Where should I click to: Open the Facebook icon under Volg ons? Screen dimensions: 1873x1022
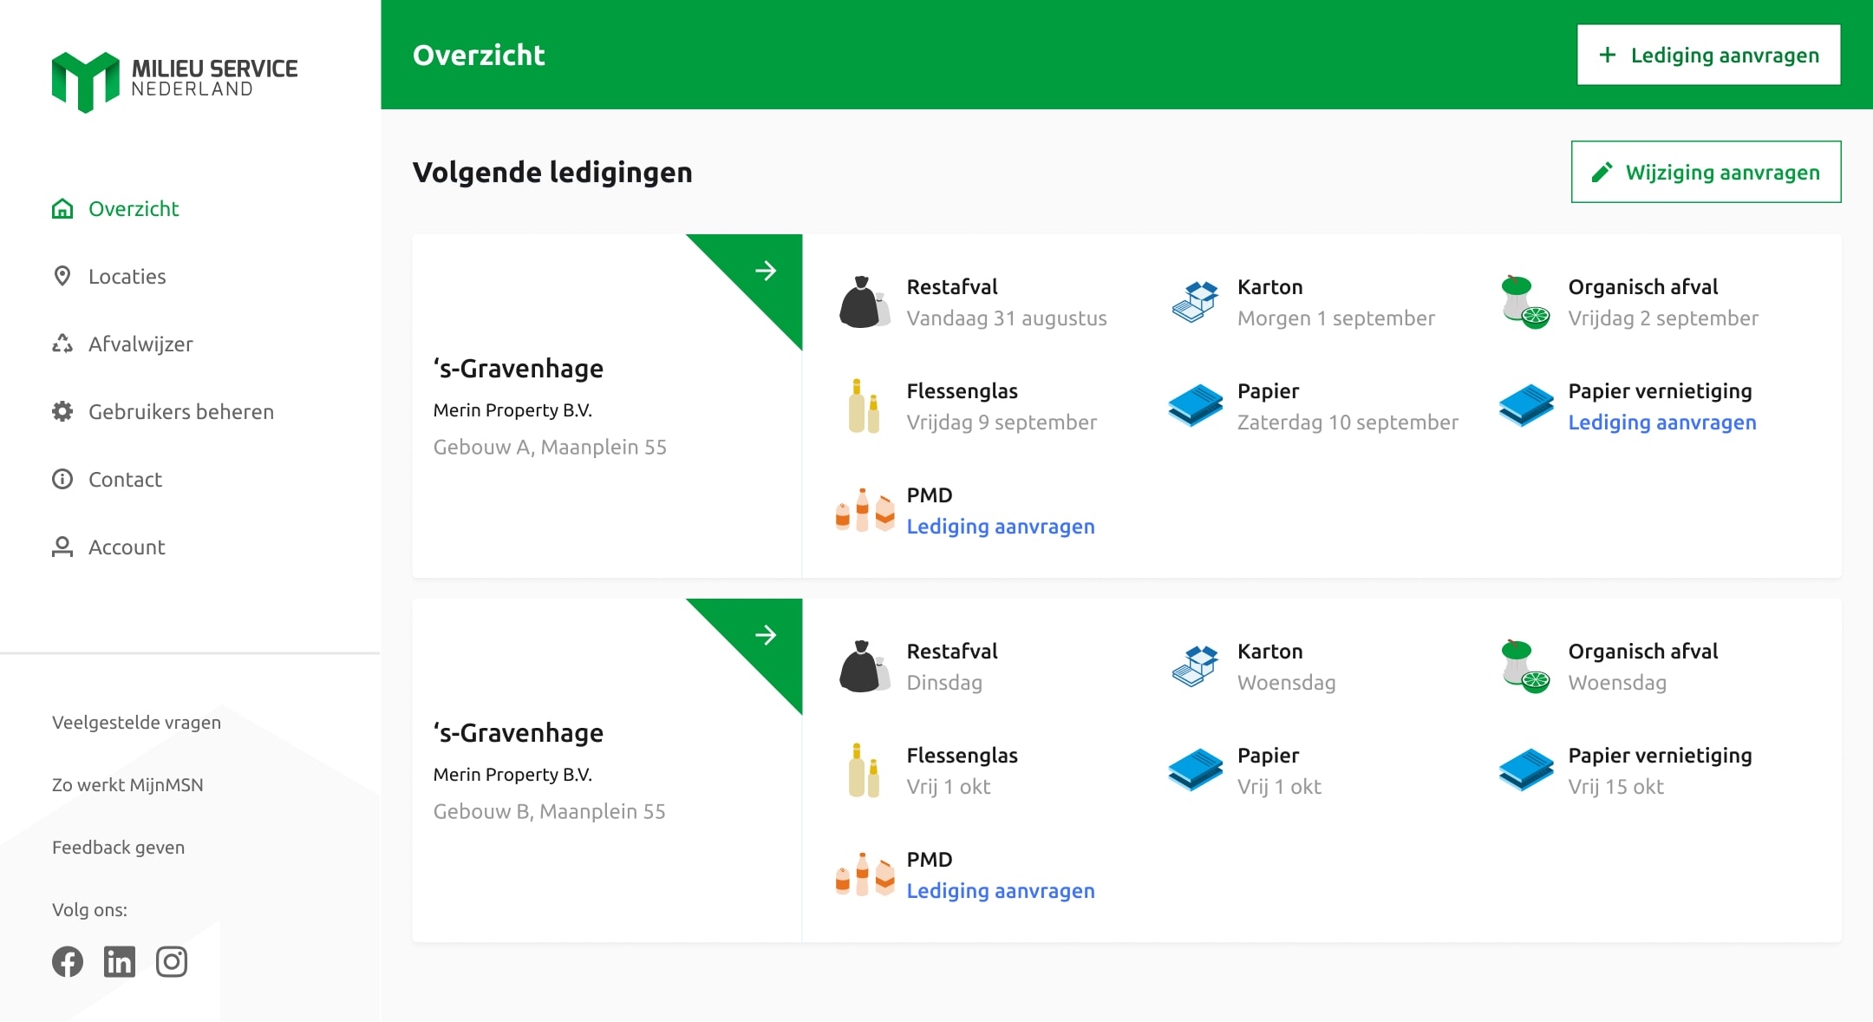68,961
